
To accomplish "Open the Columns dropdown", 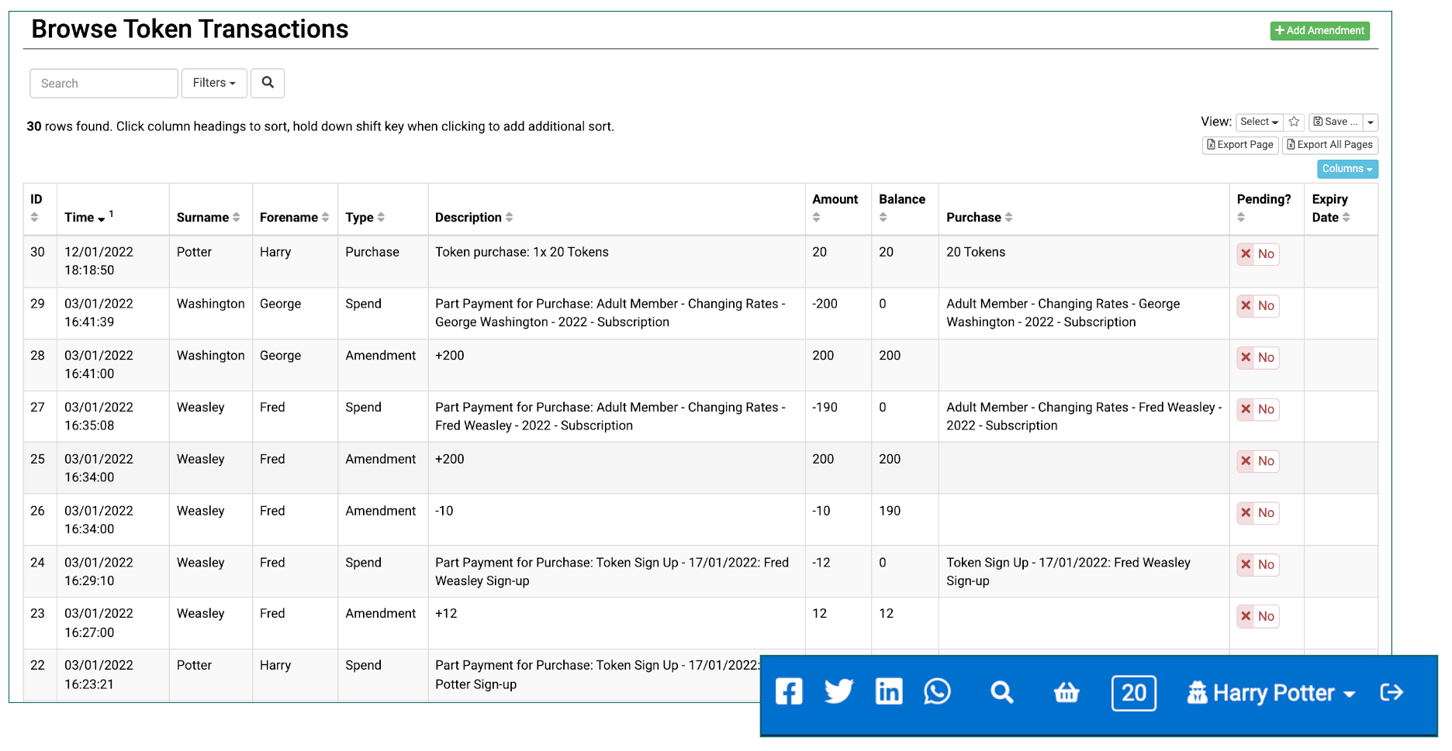I will pos(1347,169).
